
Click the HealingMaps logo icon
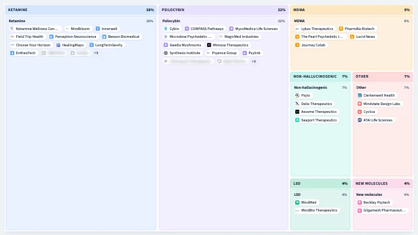58,45
